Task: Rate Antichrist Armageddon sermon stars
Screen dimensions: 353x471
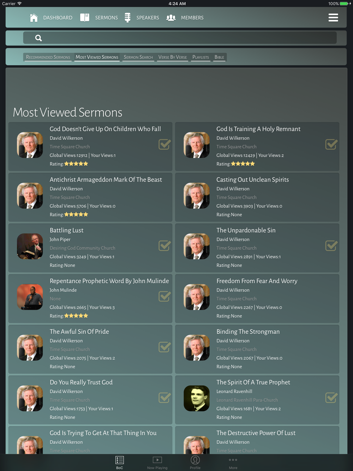Action: (76, 214)
